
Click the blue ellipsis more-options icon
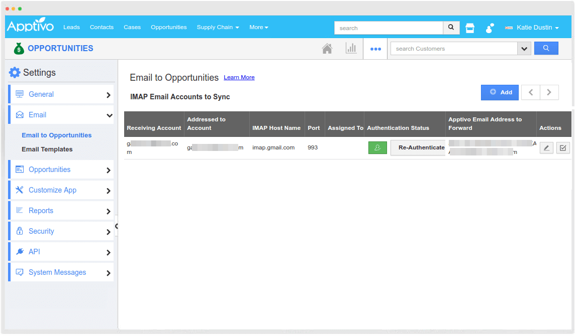point(375,48)
